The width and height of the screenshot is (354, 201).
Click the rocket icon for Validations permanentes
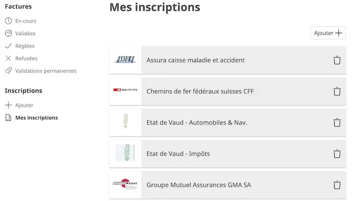coord(9,71)
